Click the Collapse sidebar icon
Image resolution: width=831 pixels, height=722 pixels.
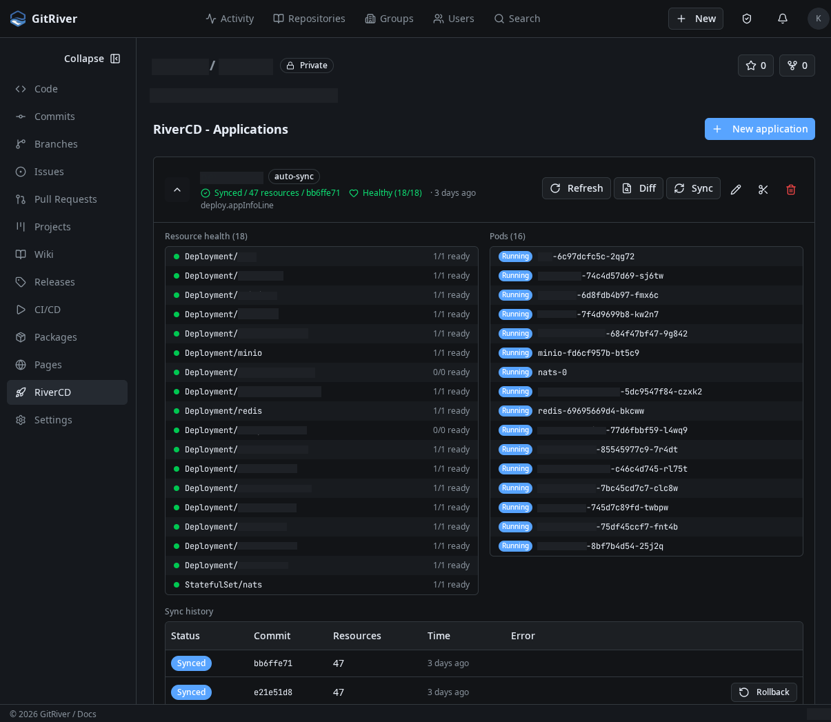pyautogui.click(x=115, y=59)
